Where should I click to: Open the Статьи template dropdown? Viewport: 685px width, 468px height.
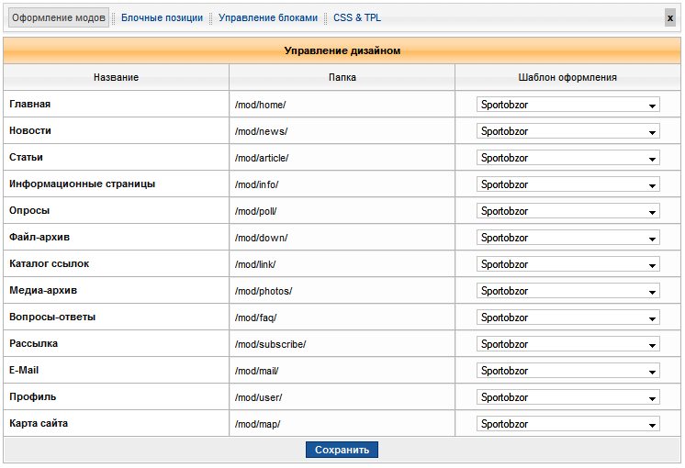pyautogui.click(x=567, y=158)
